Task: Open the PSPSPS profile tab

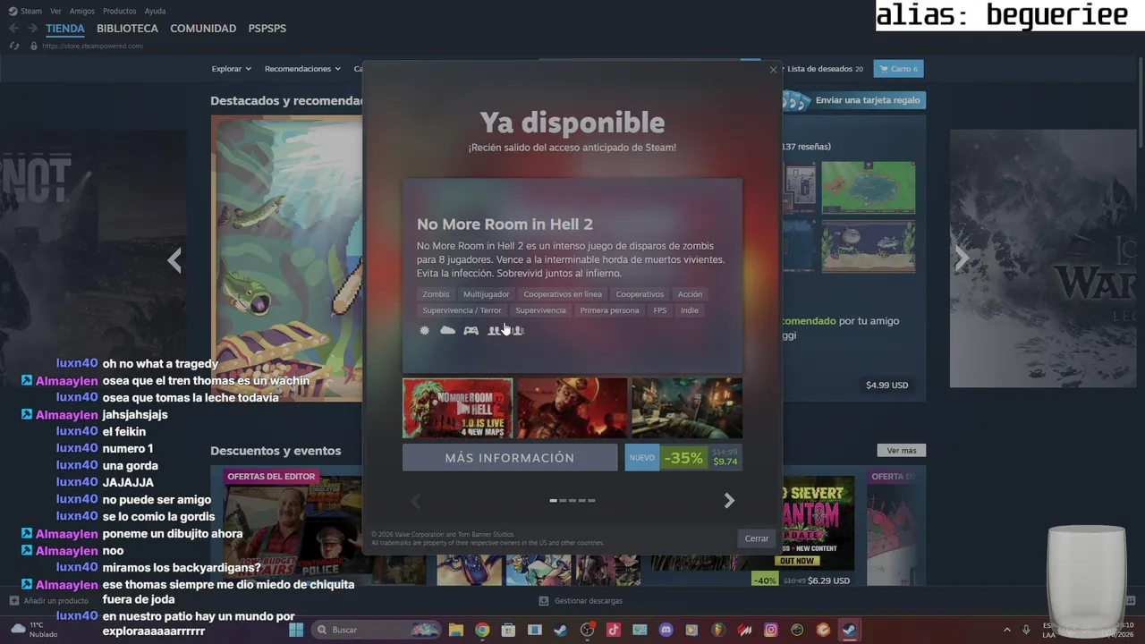Action: [267, 29]
